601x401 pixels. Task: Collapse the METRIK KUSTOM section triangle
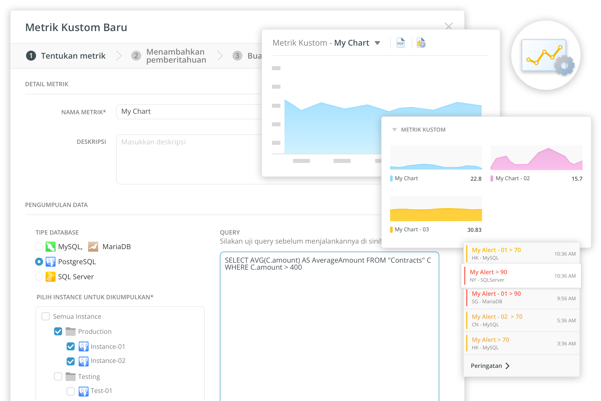[394, 130]
